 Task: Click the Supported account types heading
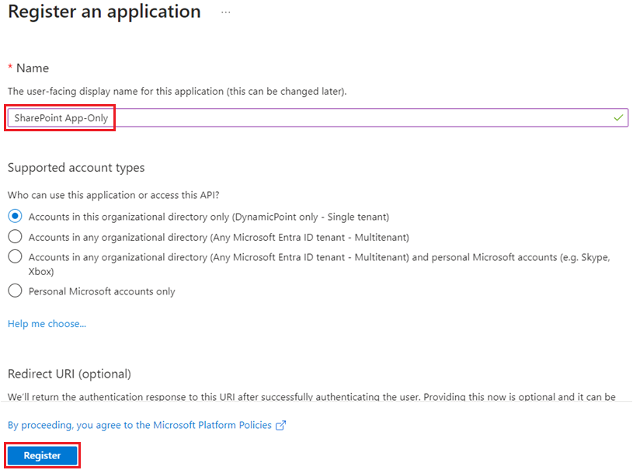pos(76,168)
